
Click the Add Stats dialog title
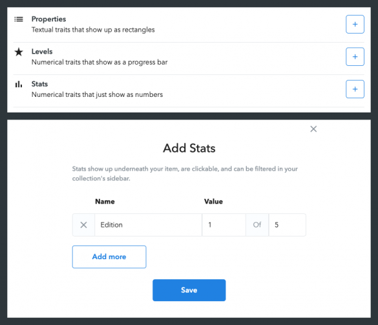[x=189, y=148]
